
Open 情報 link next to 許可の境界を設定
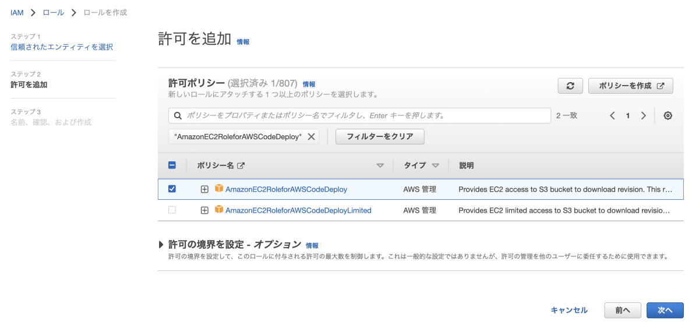pos(312,245)
